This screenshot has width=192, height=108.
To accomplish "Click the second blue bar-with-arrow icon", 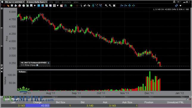I will click(x=126, y=6).
